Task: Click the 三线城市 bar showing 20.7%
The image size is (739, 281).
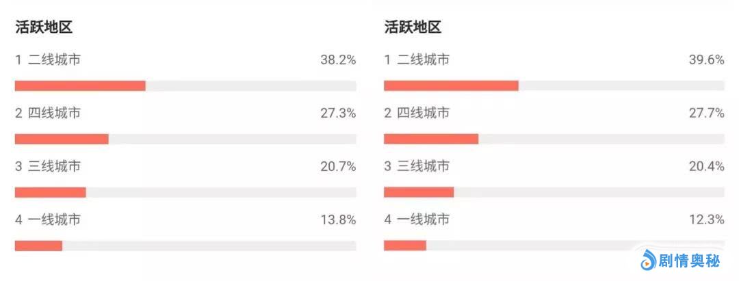Action: (51, 193)
